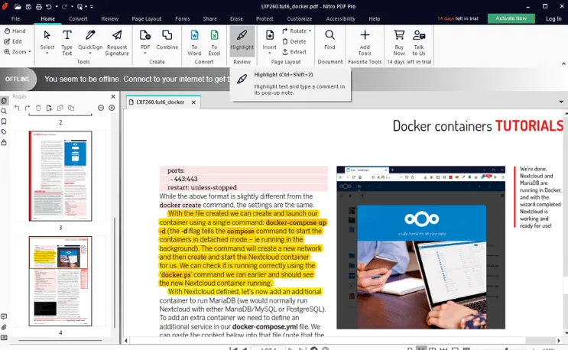Image resolution: width=568 pixels, height=350 pixels.
Task: Delete pages via Page Layout group
Action: pos(294,41)
